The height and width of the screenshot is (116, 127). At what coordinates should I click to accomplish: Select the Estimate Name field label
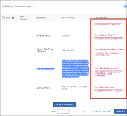(44, 88)
